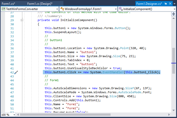Click the split editor handle above the scrollbar
Image resolution: width=177 pixels, height=118 pixels.
pyautogui.click(x=173, y=14)
